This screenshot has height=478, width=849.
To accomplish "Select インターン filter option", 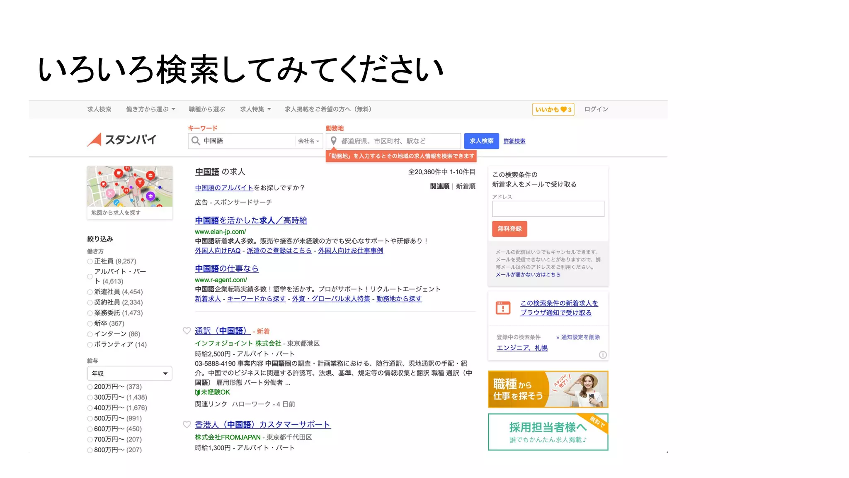I will pos(90,334).
